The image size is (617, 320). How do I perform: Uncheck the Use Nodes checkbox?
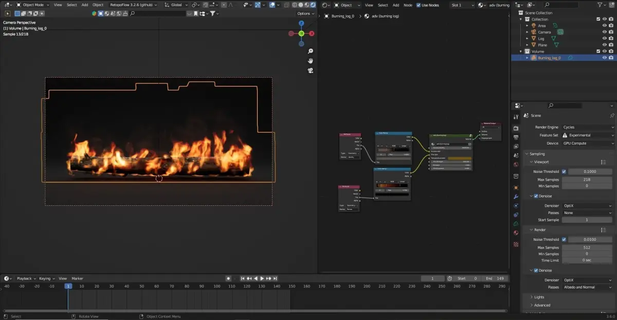(x=418, y=5)
